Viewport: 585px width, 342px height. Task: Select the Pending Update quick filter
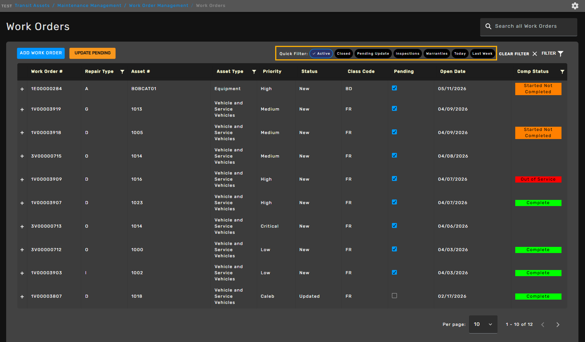[x=373, y=54]
